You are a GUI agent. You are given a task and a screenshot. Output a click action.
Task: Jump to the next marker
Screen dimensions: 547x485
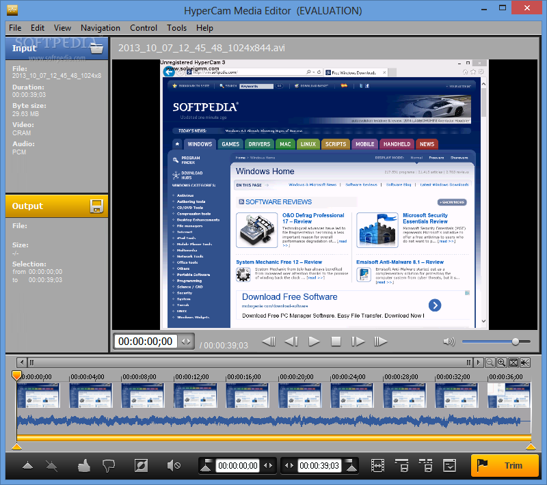[x=381, y=342]
